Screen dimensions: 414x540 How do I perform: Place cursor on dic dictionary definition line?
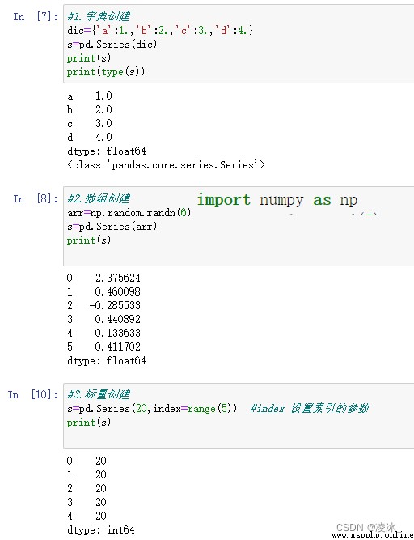(x=160, y=30)
